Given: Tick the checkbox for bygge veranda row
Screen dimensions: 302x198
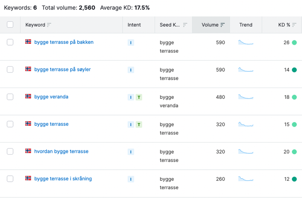Looking at the screenshot, I should [x=10, y=97].
